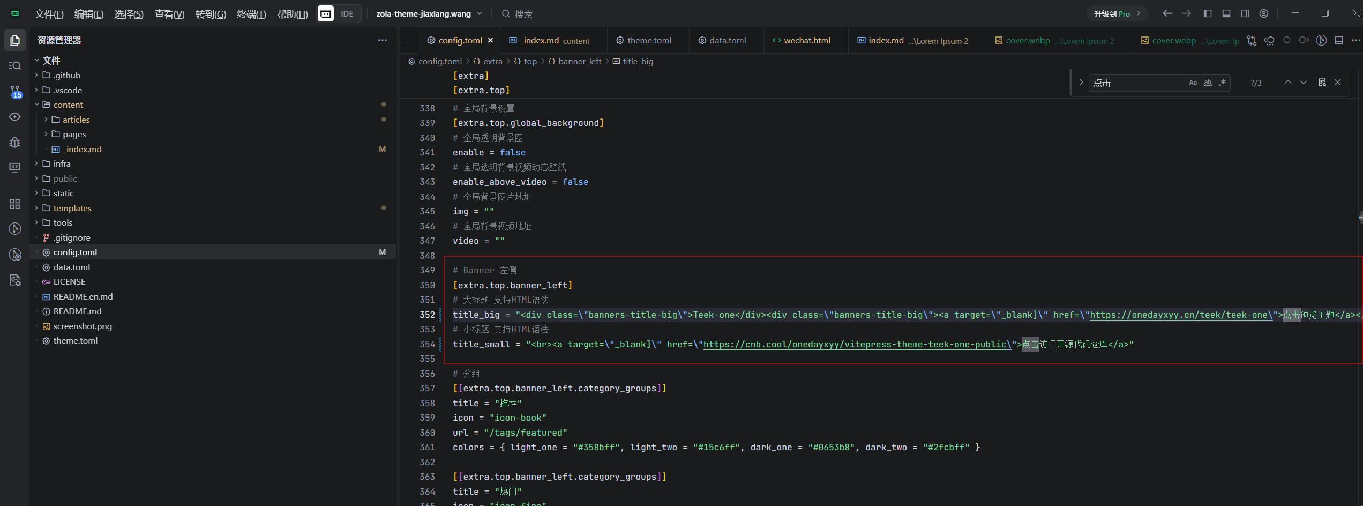Click the git branch circle icon in editor toolbar
The image size is (1363, 506).
pos(1322,40)
